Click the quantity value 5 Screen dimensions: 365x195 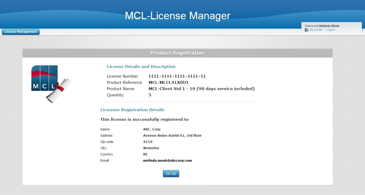click(150, 95)
